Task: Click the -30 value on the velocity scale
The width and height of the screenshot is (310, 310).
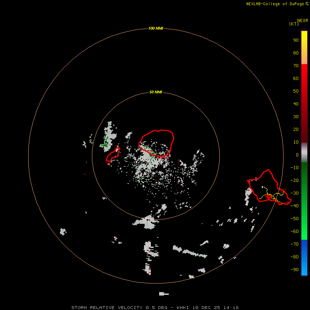Action: click(294, 193)
